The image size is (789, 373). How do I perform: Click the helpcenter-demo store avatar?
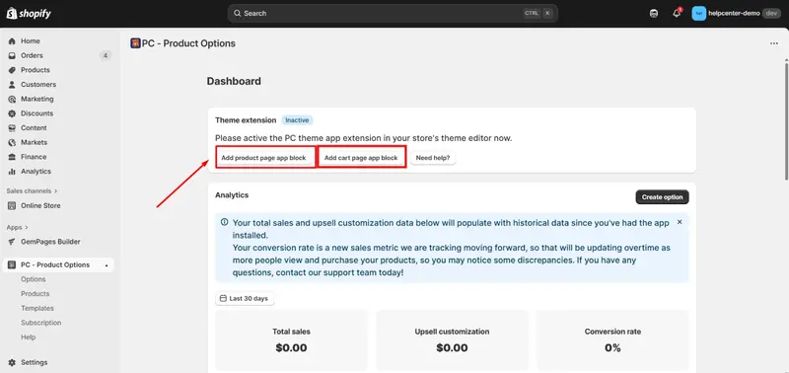pos(698,14)
